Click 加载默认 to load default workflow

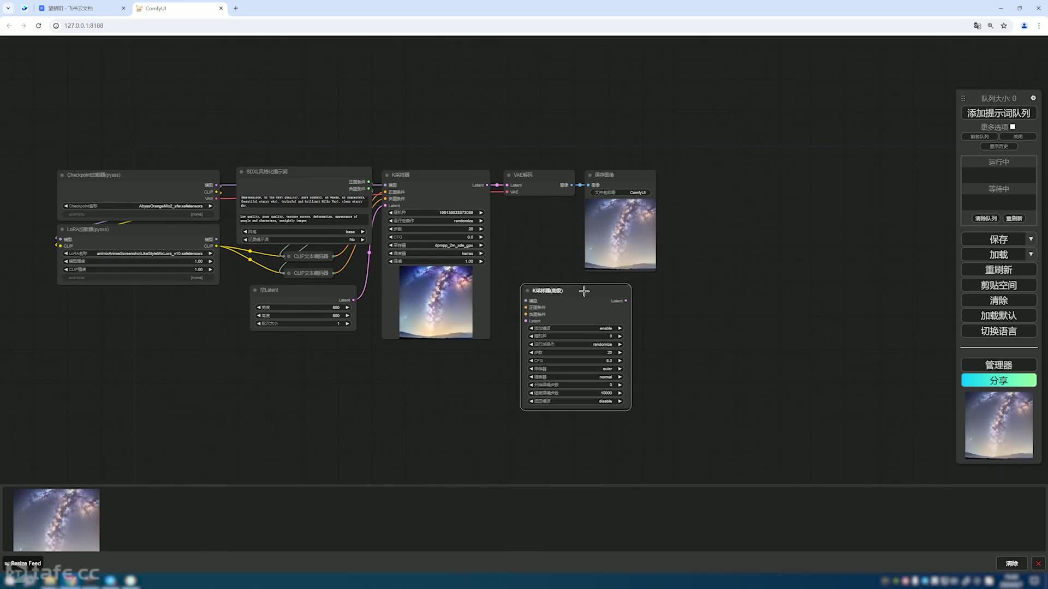pyautogui.click(x=998, y=316)
